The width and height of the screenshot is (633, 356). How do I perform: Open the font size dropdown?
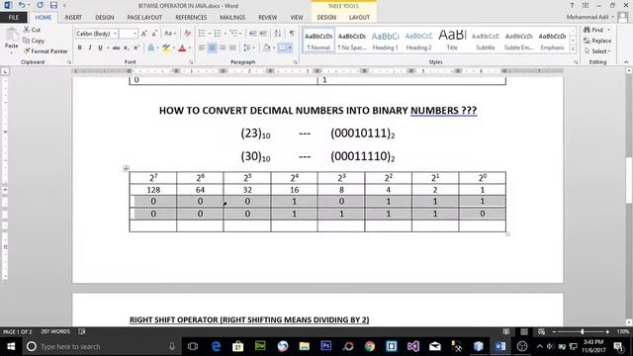pyautogui.click(x=135, y=34)
